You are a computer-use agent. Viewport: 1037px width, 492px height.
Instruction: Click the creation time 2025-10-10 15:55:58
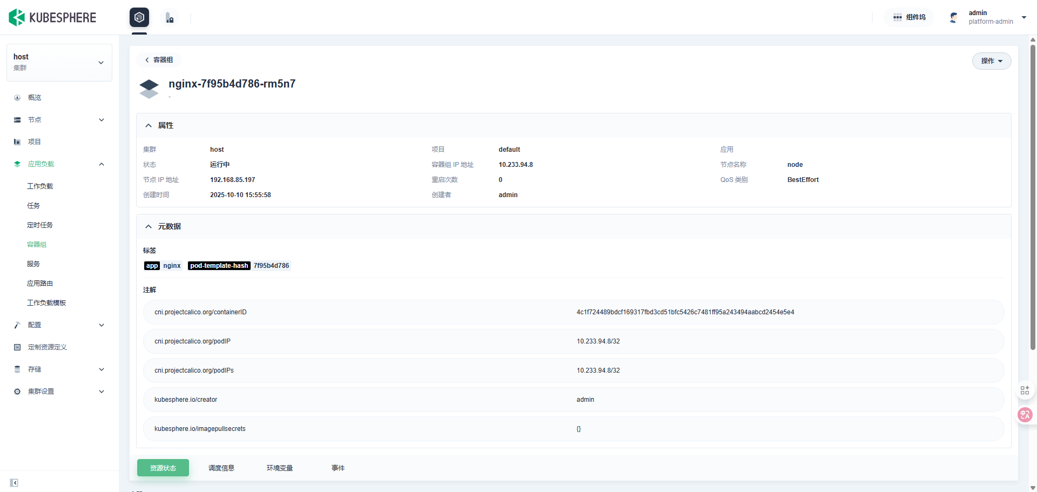[240, 195]
